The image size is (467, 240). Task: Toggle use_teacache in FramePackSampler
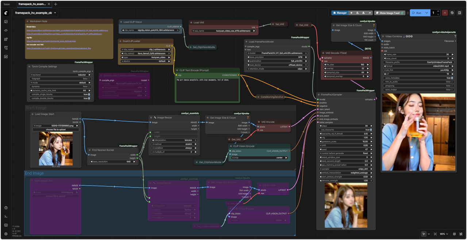[371, 129]
